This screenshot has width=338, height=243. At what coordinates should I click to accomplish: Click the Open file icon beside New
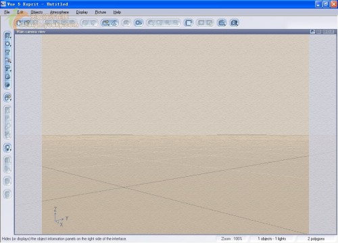(27, 23)
